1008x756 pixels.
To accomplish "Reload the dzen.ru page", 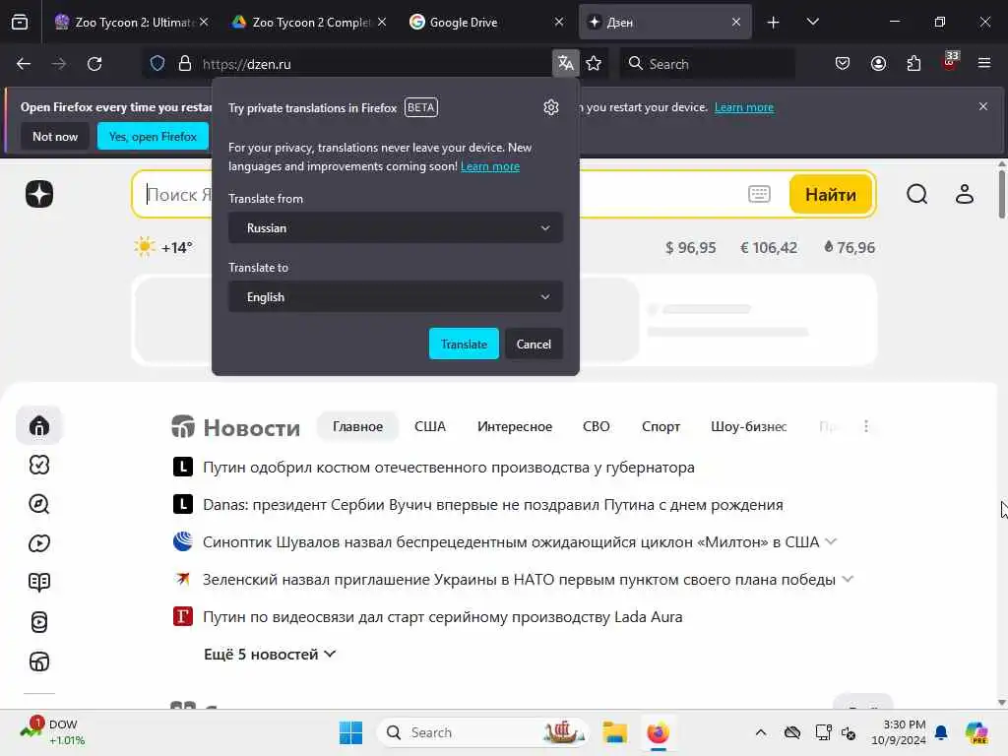I will 94,64.
